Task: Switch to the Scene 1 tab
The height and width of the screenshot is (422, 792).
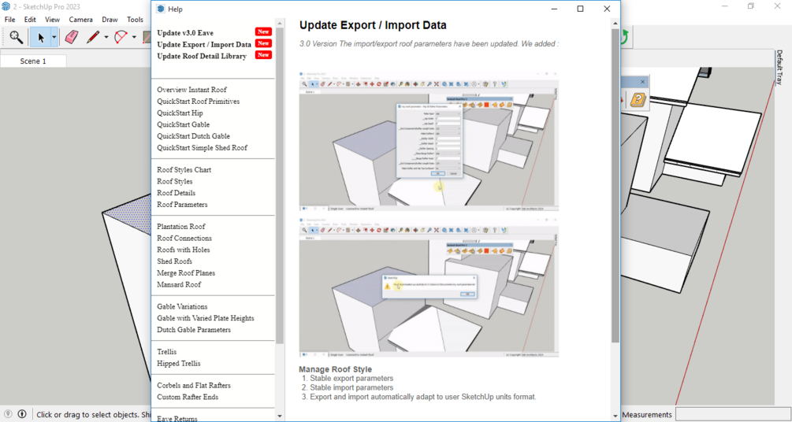Action: [33, 61]
